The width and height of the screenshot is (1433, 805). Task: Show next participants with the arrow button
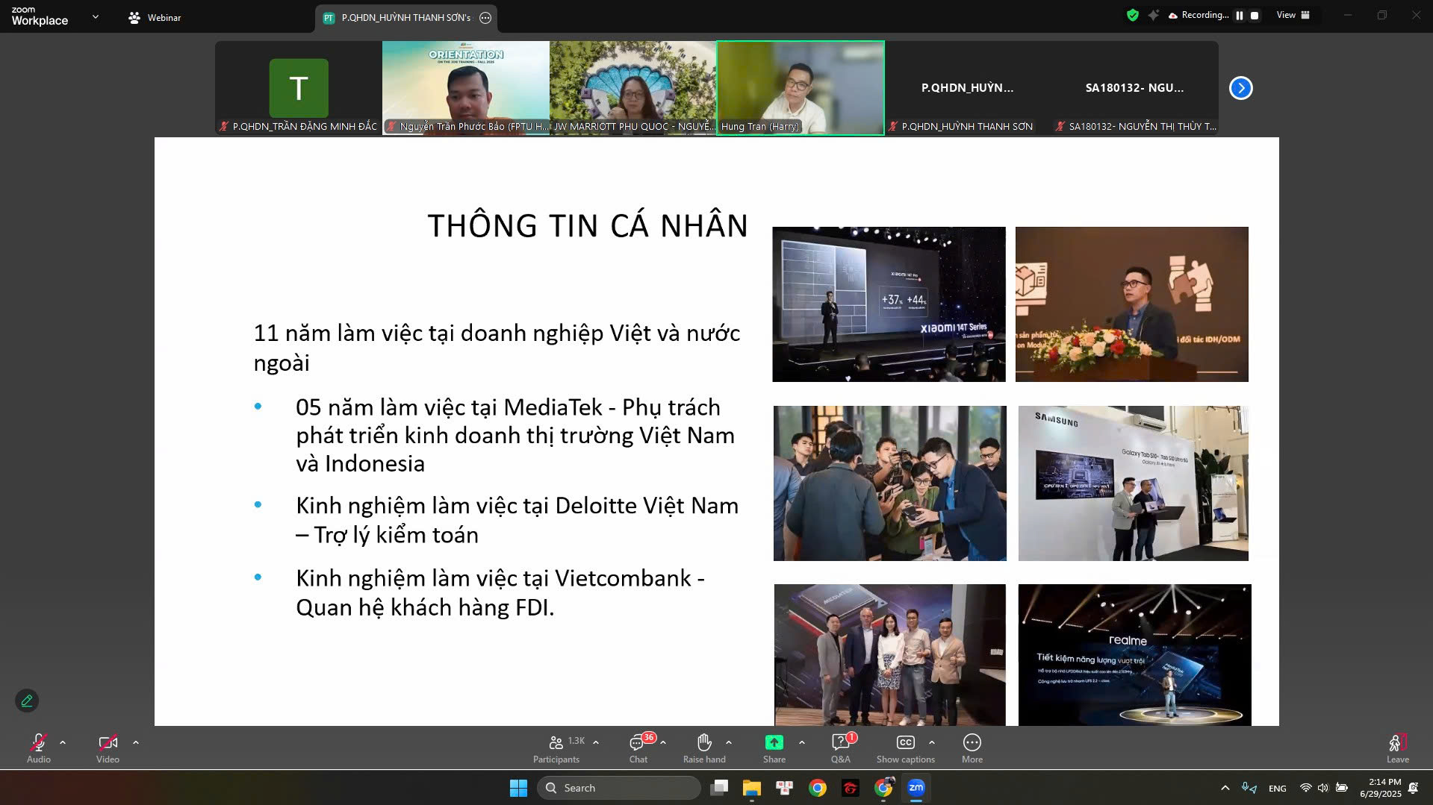(1240, 88)
